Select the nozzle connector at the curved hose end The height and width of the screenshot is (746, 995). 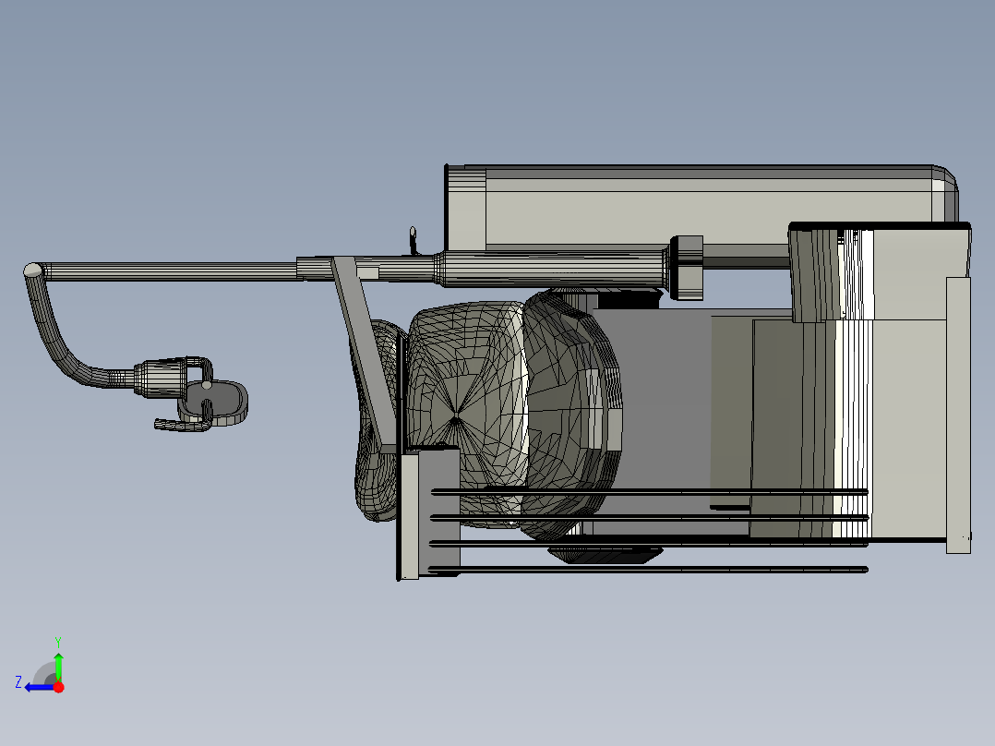pos(160,378)
